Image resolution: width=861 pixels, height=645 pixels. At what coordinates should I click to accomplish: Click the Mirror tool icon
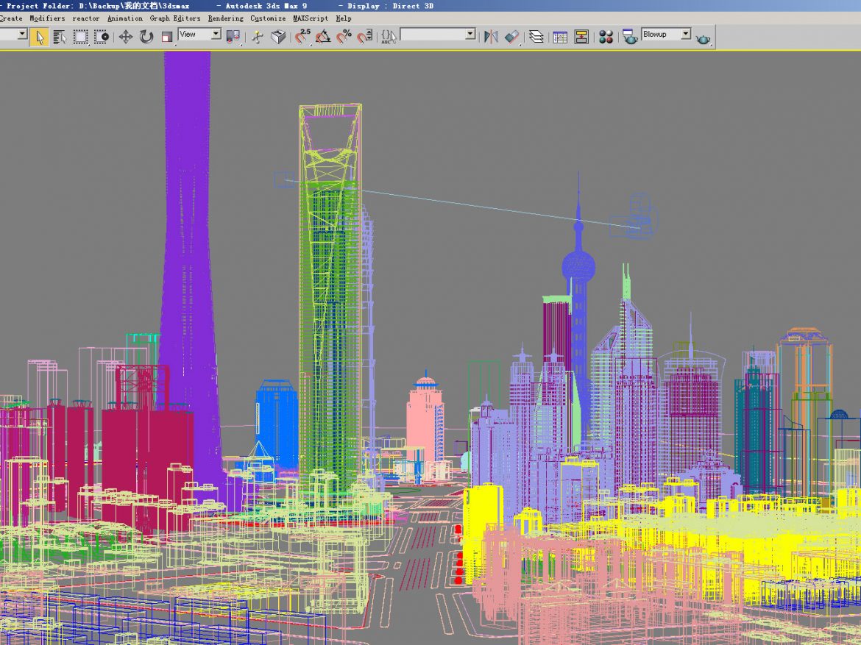tap(491, 37)
